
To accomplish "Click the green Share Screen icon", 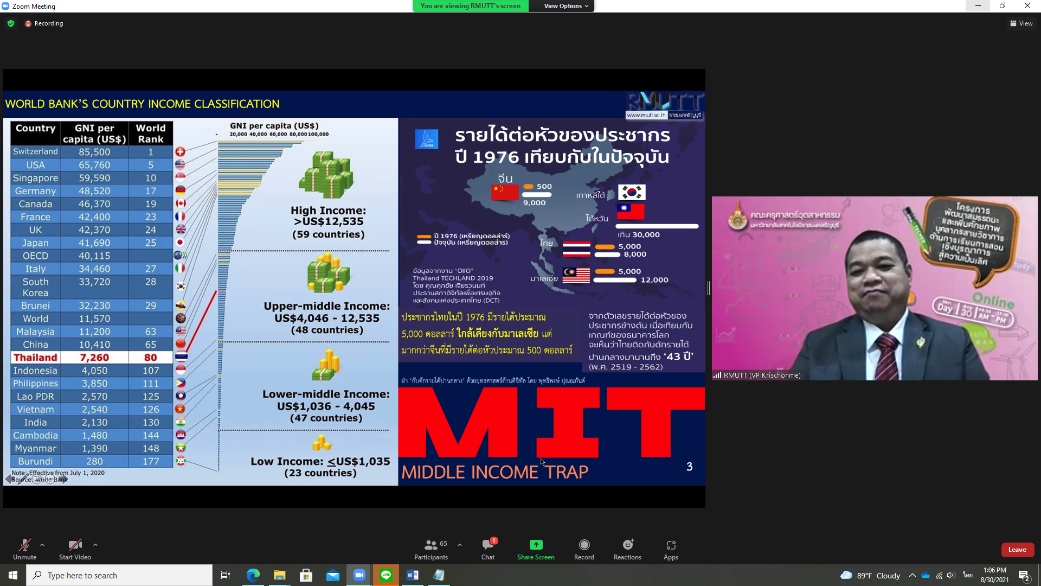I will coord(536,545).
